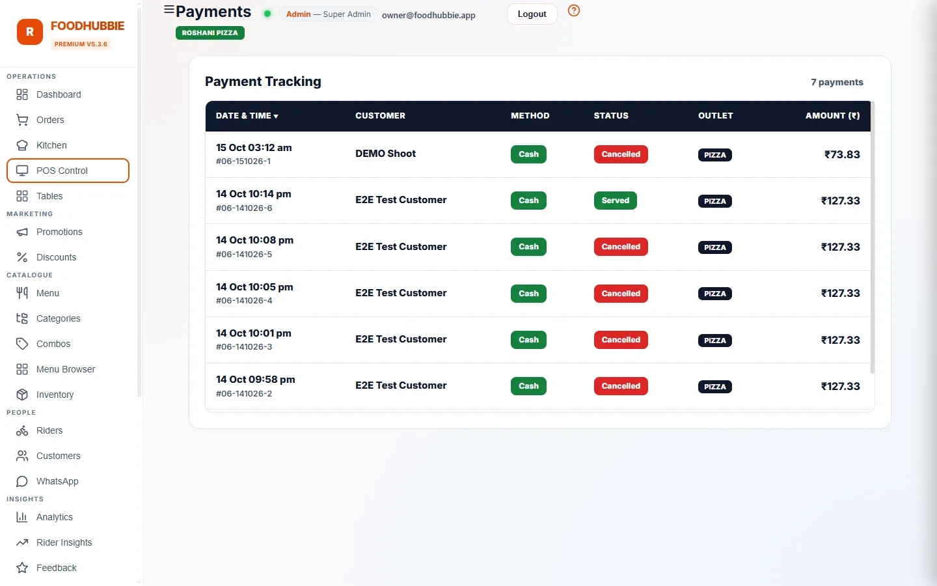Click the Logout button
The image size is (937, 586).
532,14
